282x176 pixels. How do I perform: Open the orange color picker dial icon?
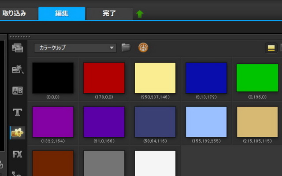(x=143, y=47)
